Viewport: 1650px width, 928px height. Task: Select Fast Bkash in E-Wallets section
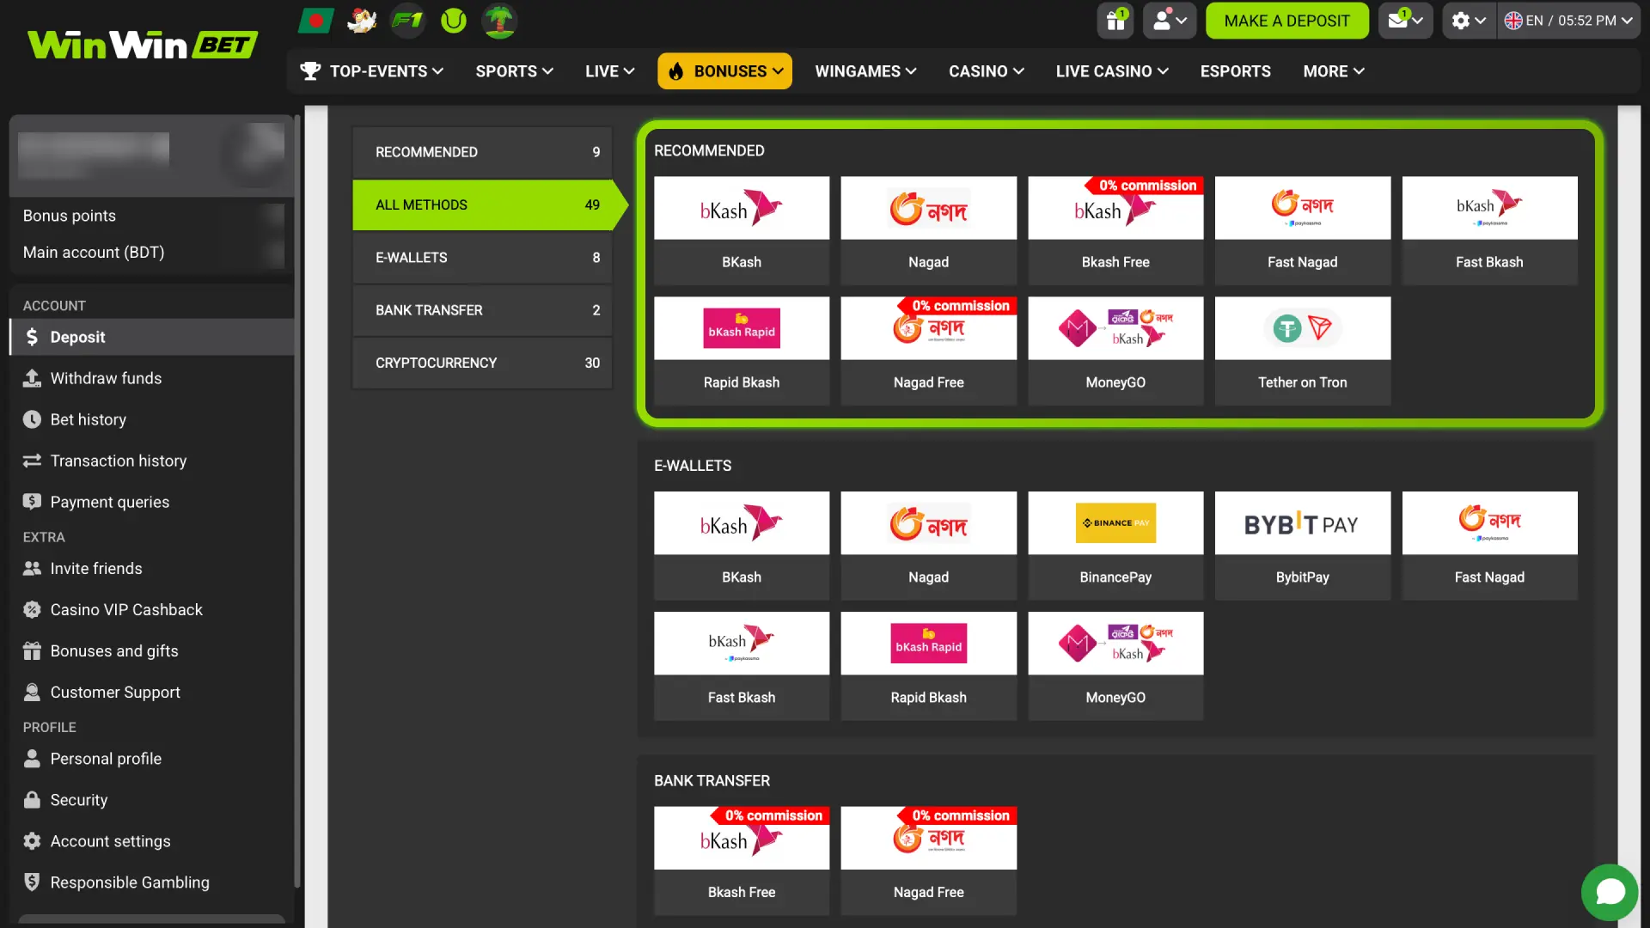742,666
